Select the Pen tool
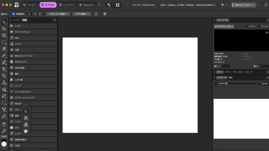Viewport: 269px width, 151px height. click(4, 96)
